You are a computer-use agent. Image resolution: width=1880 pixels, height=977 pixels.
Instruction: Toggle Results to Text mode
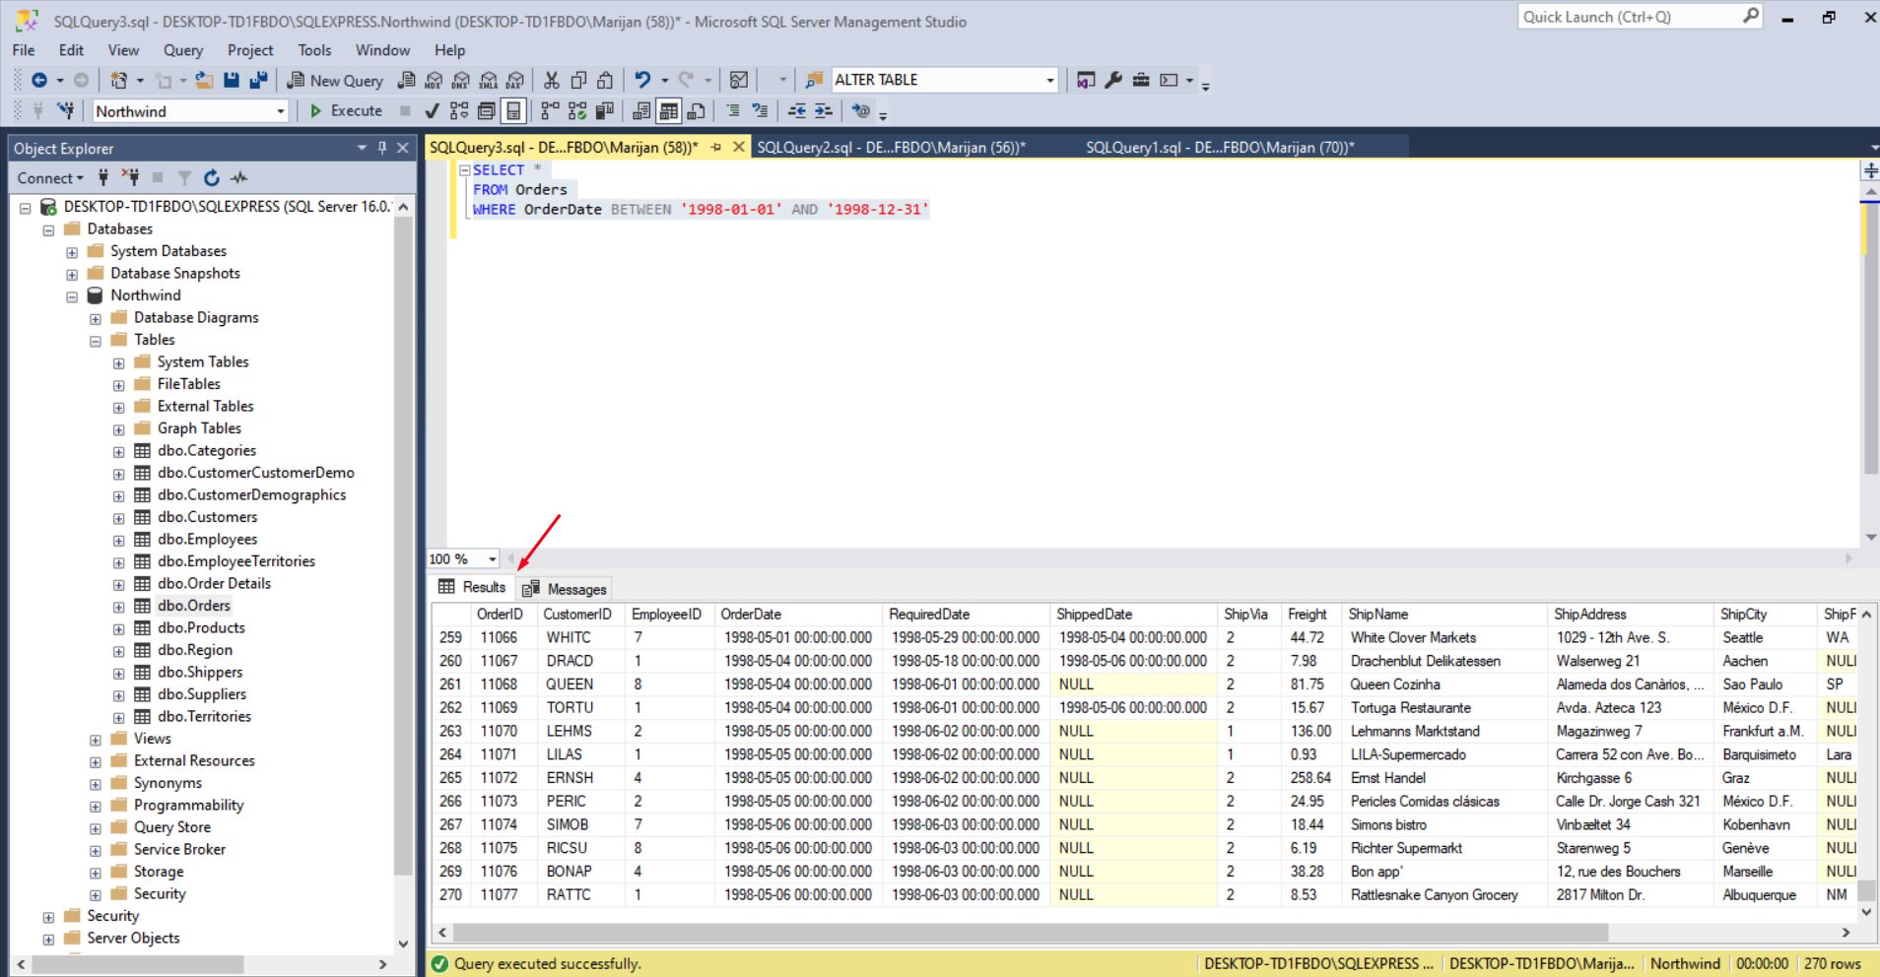click(x=641, y=111)
